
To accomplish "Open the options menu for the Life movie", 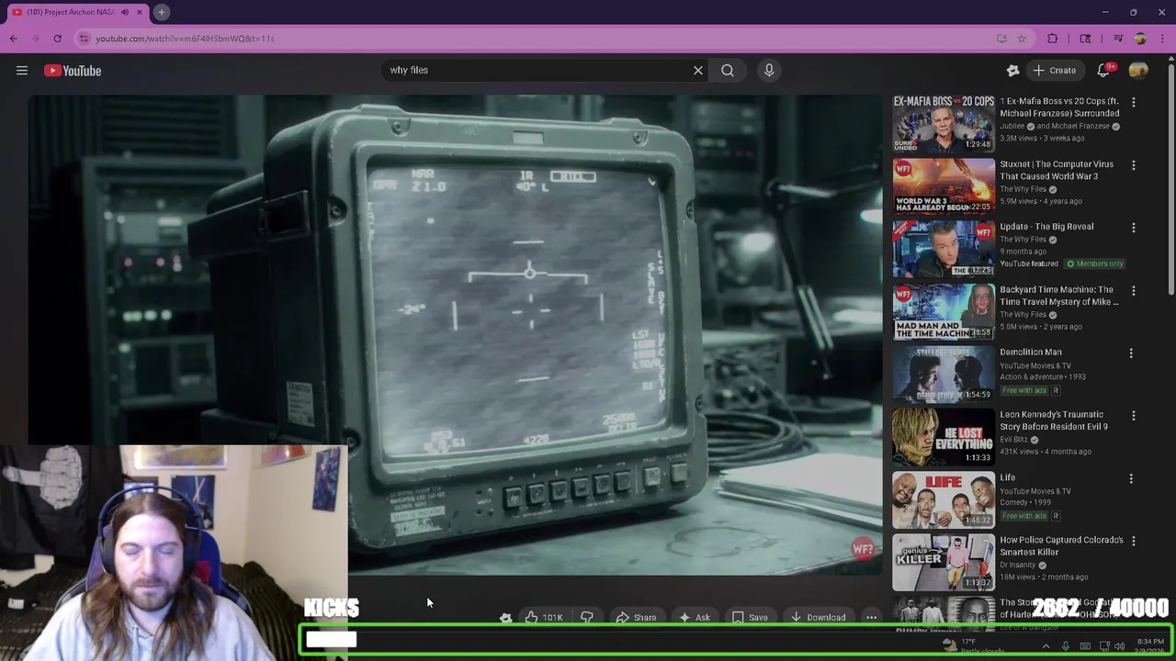I will 1133,479.
